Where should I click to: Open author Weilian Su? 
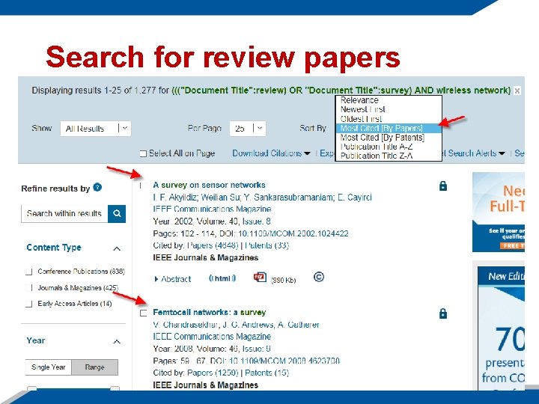point(221,198)
